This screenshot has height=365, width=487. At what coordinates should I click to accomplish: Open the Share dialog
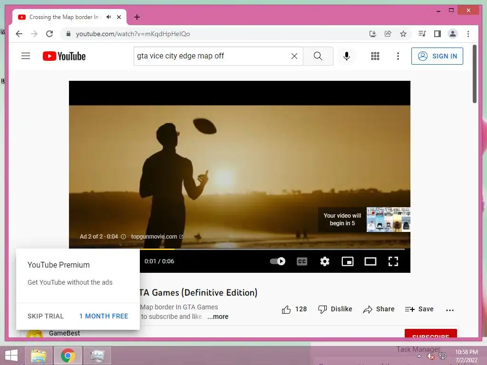pos(379,309)
